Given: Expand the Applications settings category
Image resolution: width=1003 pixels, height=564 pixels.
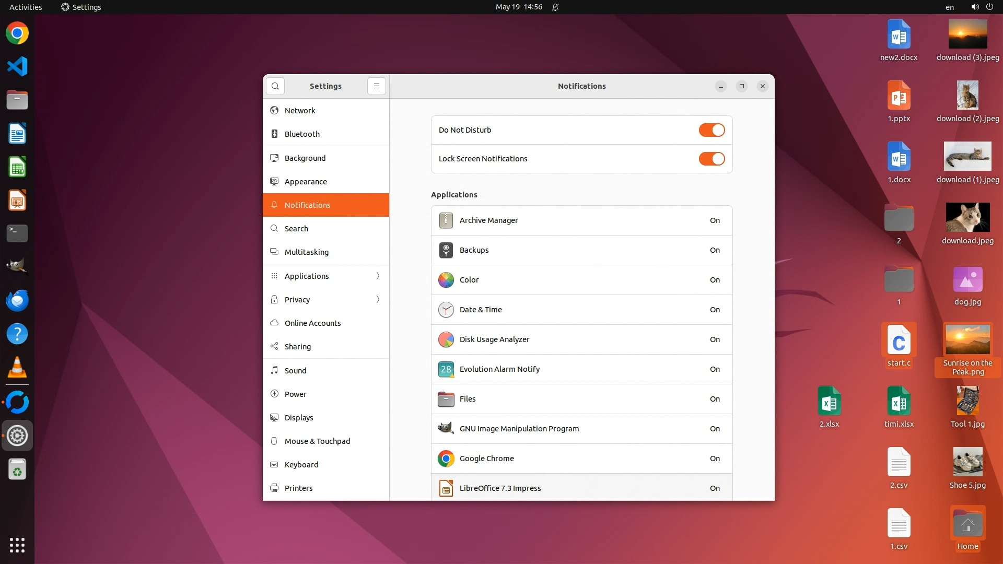Looking at the screenshot, I should [x=326, y=276].
